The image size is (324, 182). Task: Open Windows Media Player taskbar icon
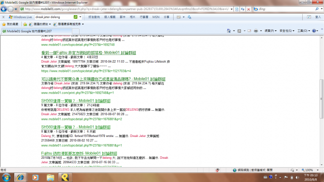[x=35, y=177]
